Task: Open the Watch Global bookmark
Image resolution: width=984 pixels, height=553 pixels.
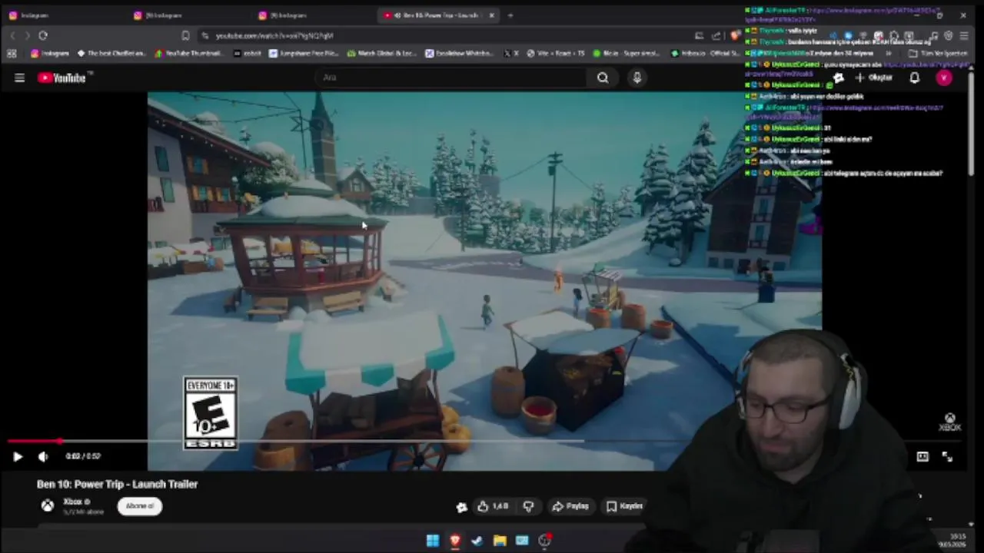Action: click(382, 54)
